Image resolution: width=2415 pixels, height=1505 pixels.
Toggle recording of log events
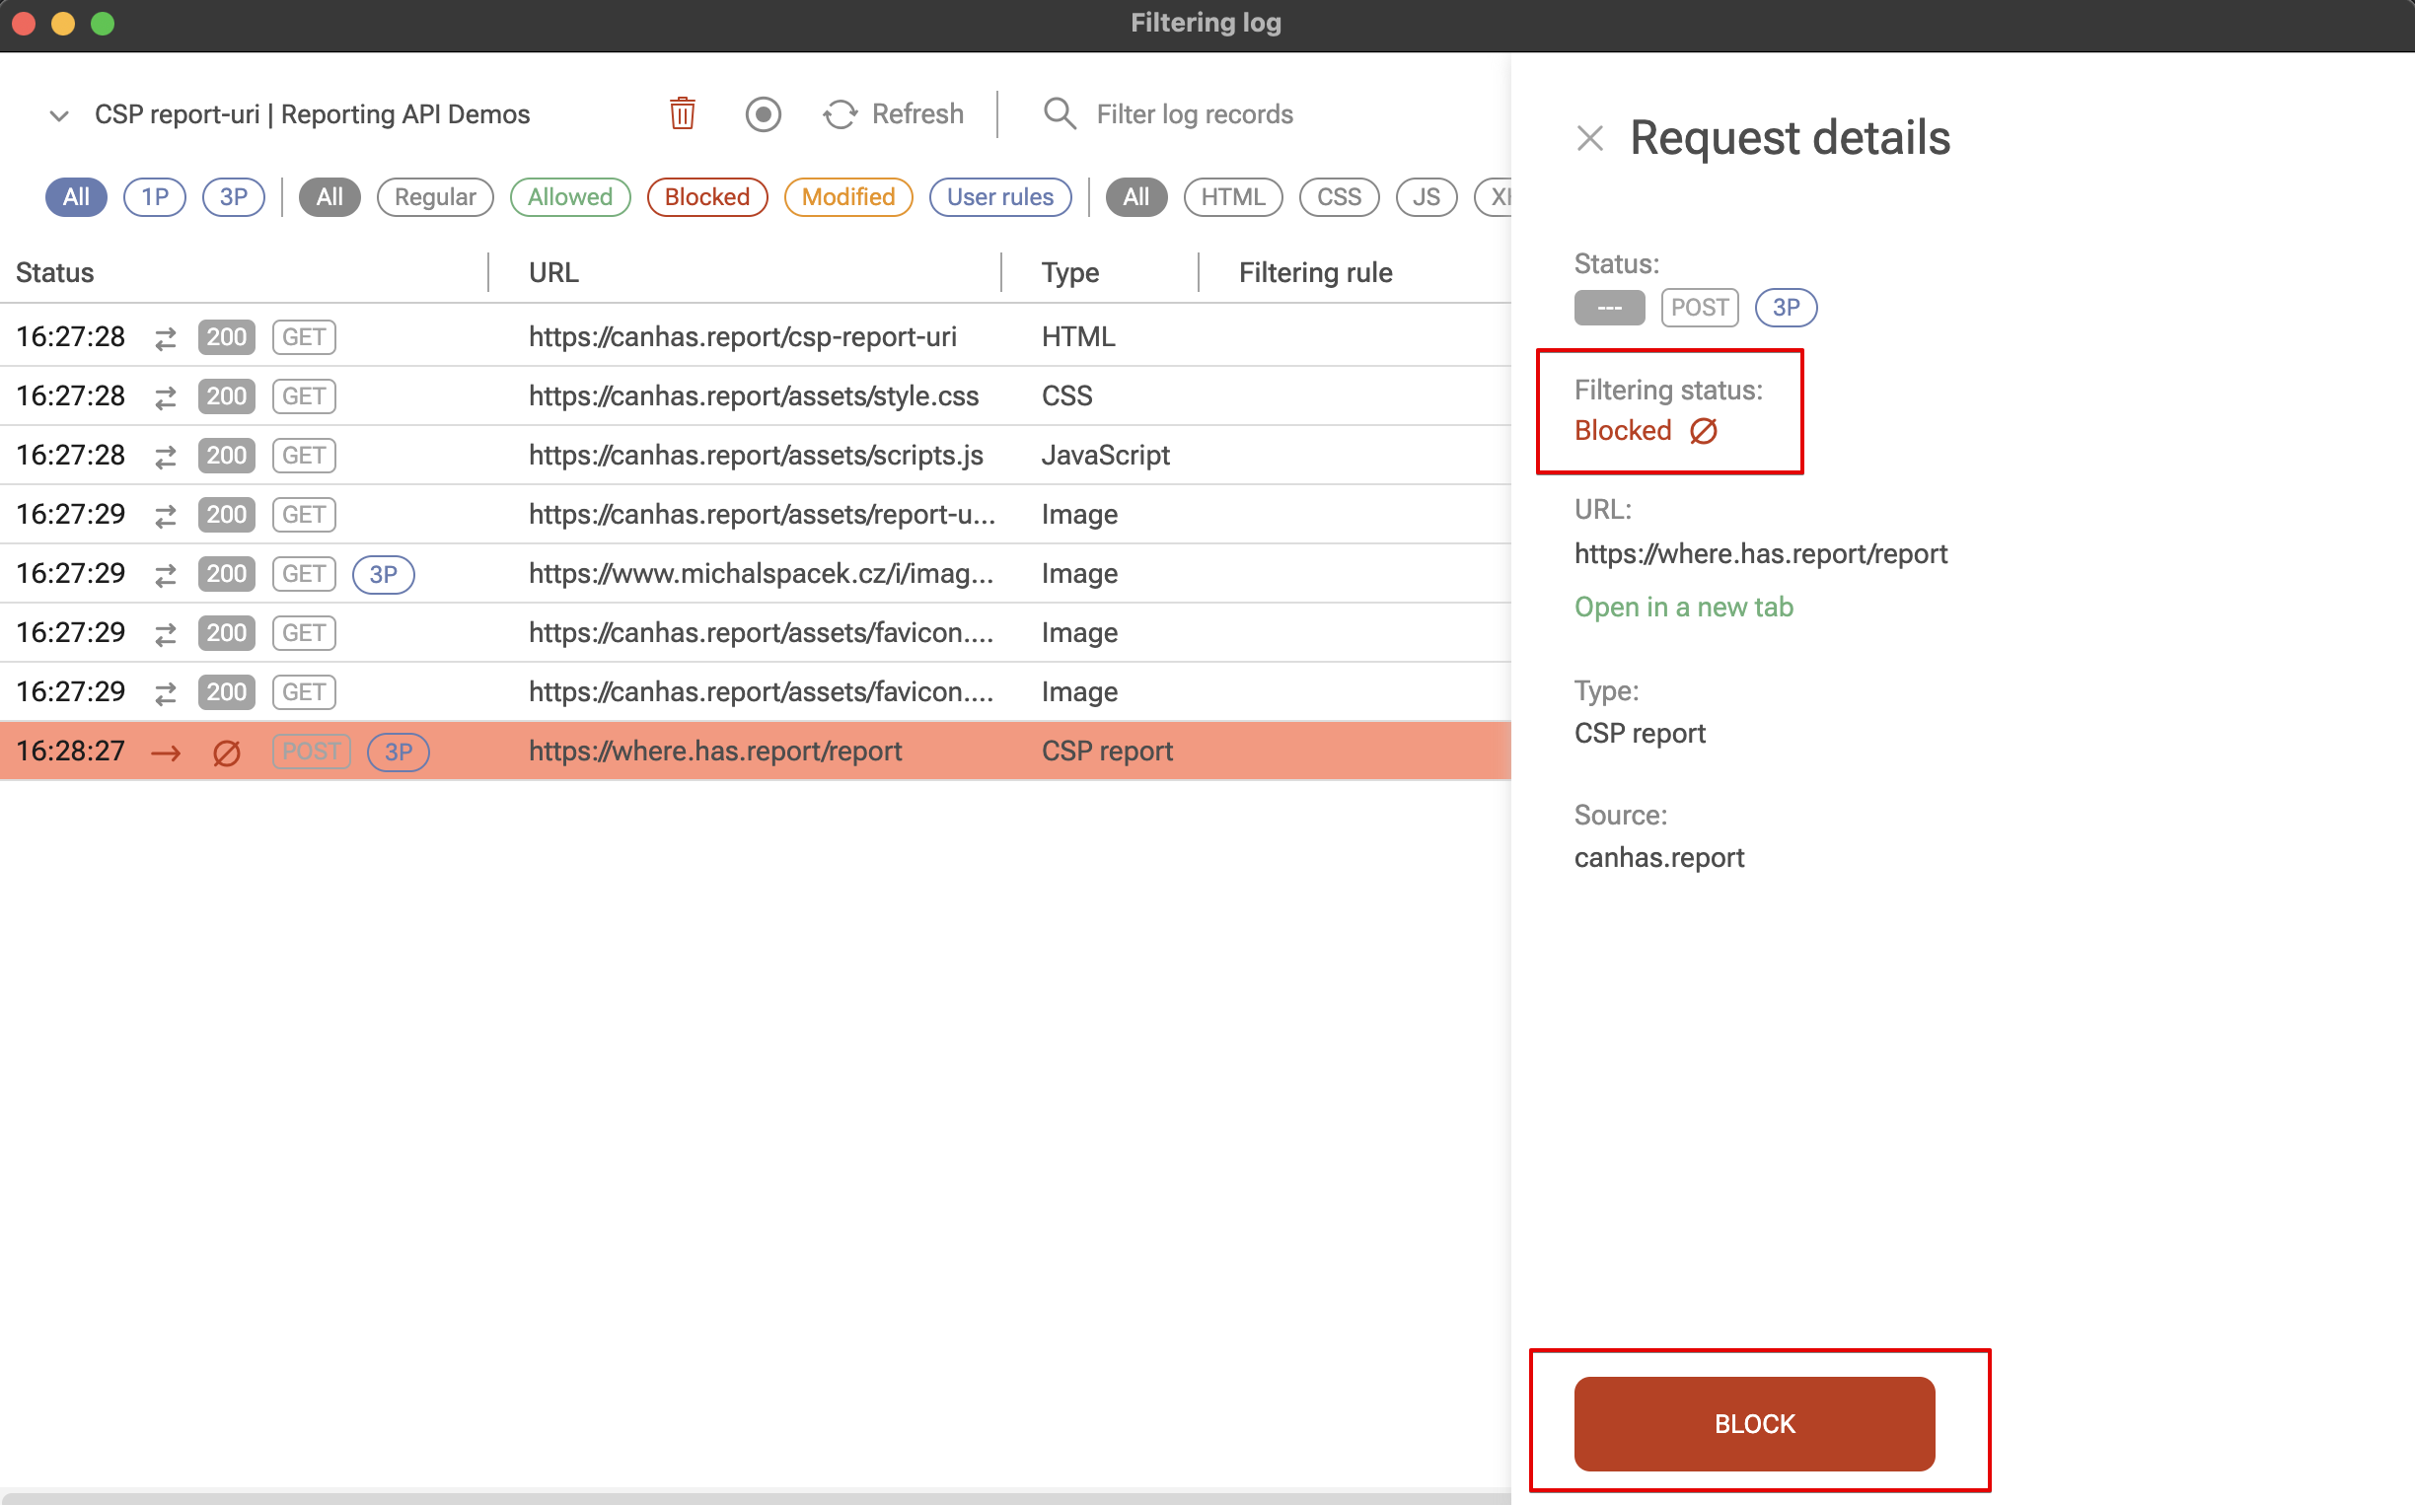(x=763, y=113)
